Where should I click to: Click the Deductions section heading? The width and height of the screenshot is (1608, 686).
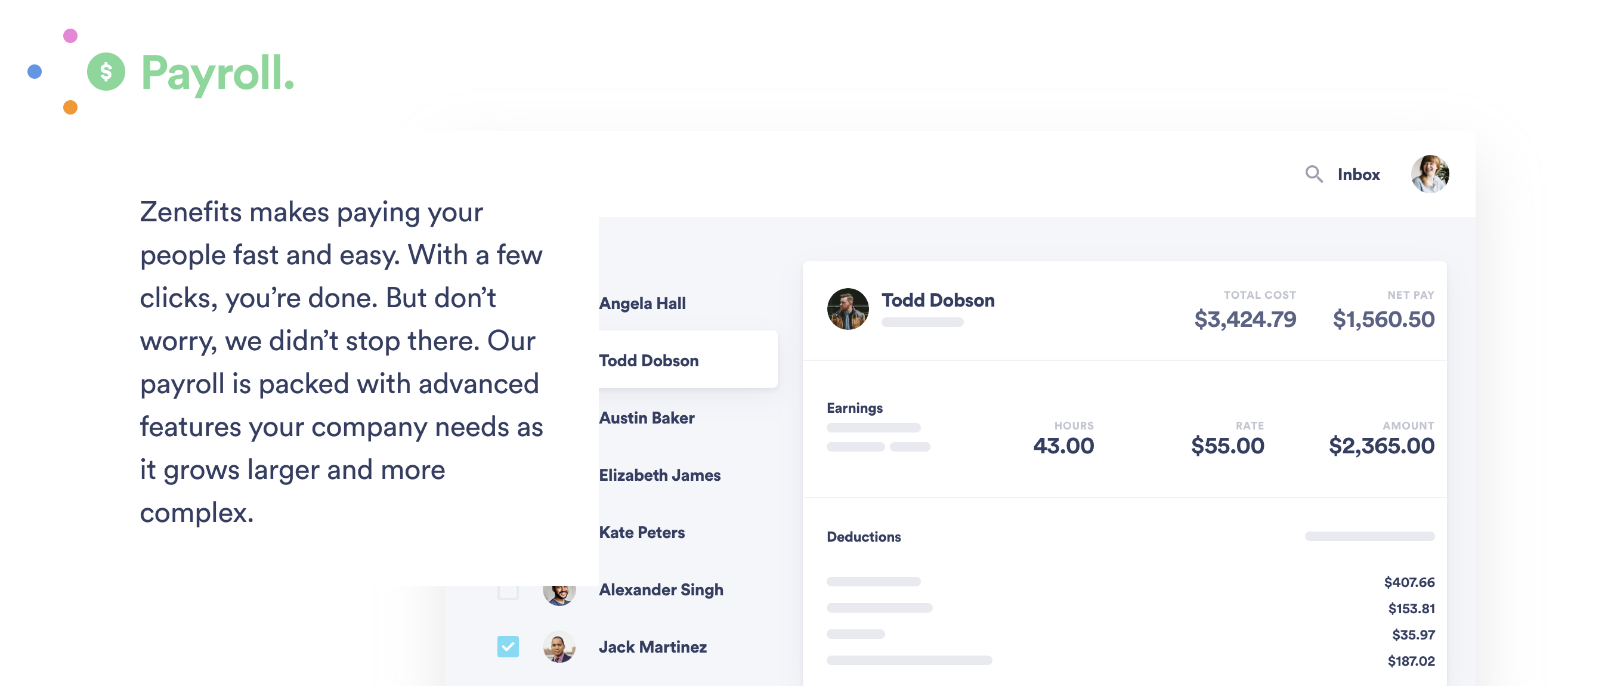[x=863, y=537]
